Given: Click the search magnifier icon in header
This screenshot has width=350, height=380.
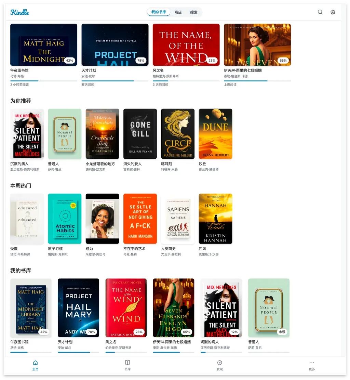Looking at the screenshot, I should (x=320, y=12).
